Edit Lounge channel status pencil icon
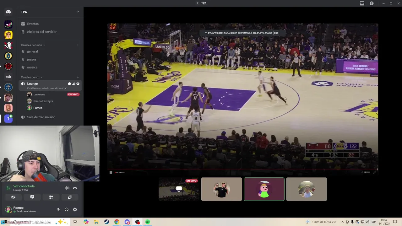 click(65, 89)
